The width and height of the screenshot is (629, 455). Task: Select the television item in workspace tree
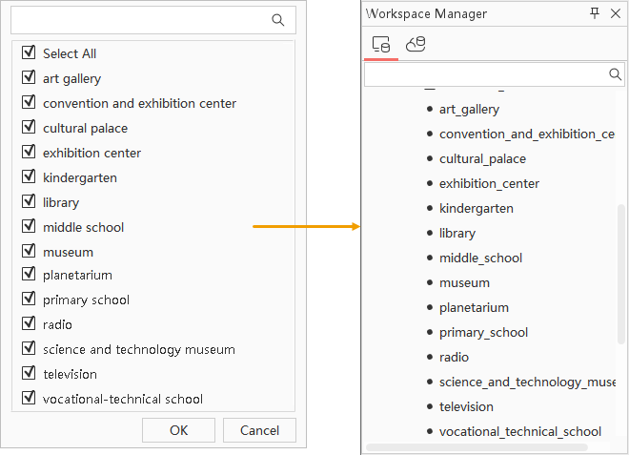coord(466,407)
